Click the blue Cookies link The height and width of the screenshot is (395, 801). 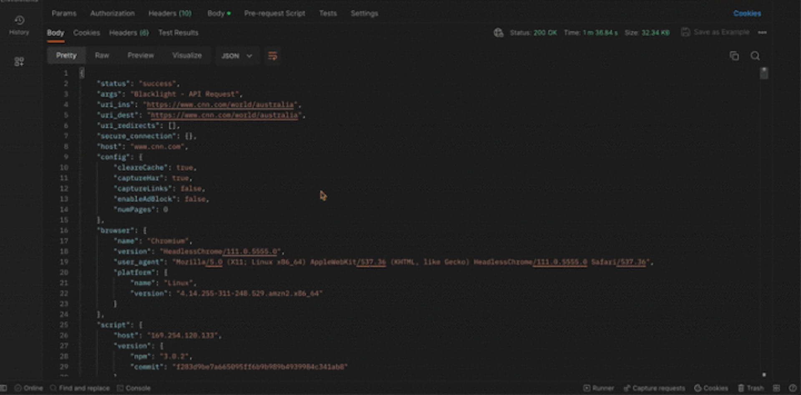click(747, 13)
